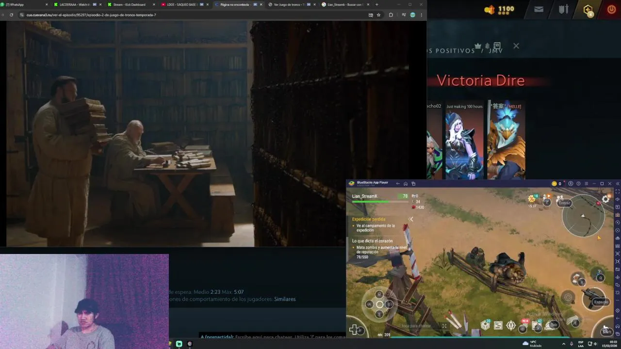Collapse the quest panel with double chevron

pos(411,219)
